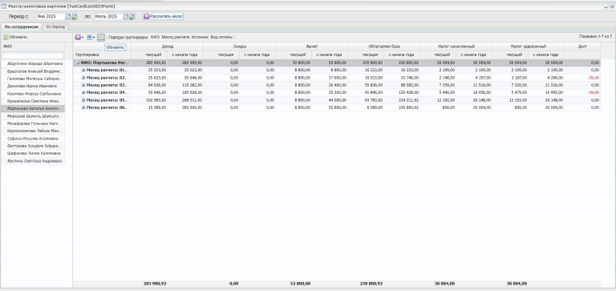Open calendar picker for Июль 2025 field
Viewport: 616px width, 291px height.
click(x=126, y=17)
